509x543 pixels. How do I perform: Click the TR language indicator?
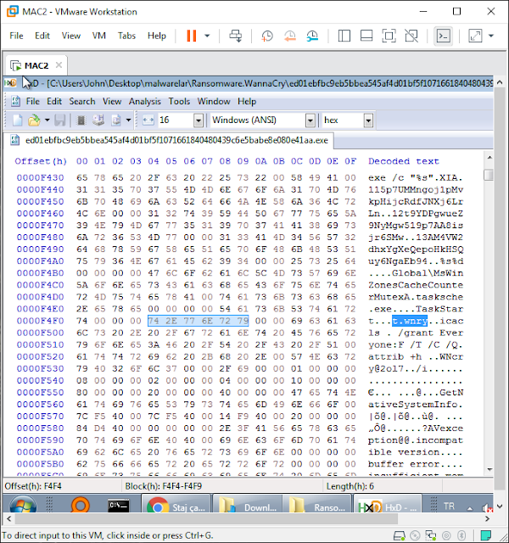(x=449, y=507)
